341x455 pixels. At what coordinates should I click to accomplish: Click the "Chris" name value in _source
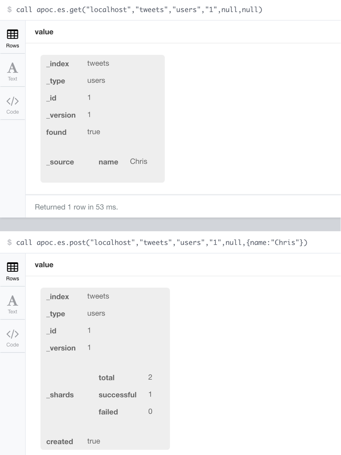pos(138,161)
